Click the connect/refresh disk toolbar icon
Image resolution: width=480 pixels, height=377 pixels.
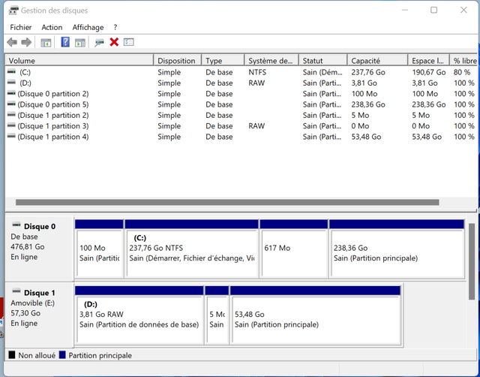tap(99, 42)
